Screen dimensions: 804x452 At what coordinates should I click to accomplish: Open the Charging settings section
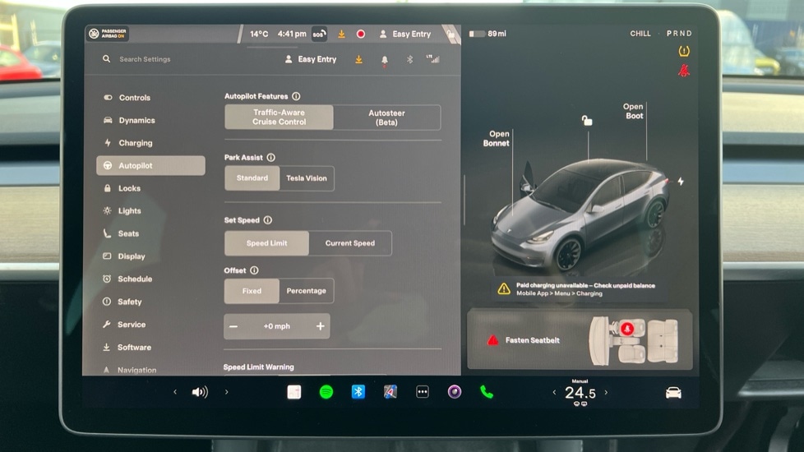(x=135, y=143)
